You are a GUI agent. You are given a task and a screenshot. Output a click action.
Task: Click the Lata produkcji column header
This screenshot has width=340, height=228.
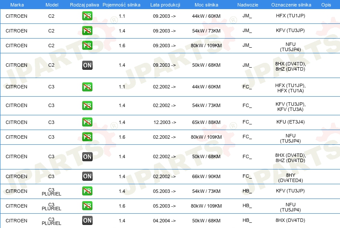pyautogui.click(x=165, y=5)
